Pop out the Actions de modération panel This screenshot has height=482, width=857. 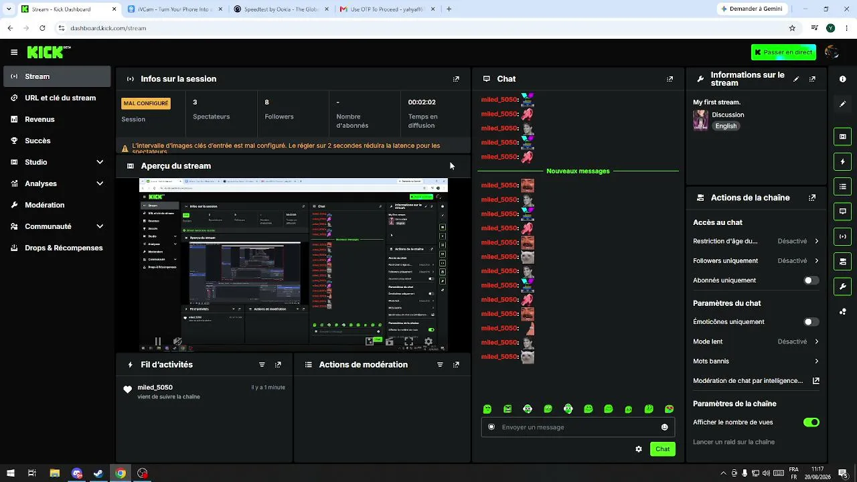tap(456, 365)
